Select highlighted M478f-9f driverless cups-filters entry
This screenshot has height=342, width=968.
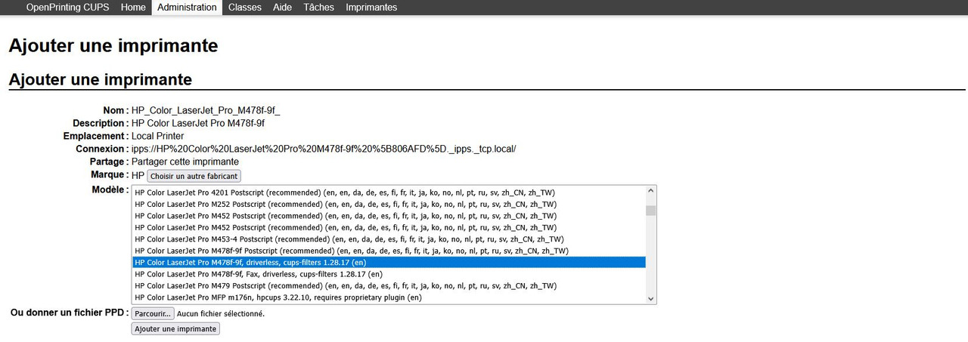coord(389,262)
